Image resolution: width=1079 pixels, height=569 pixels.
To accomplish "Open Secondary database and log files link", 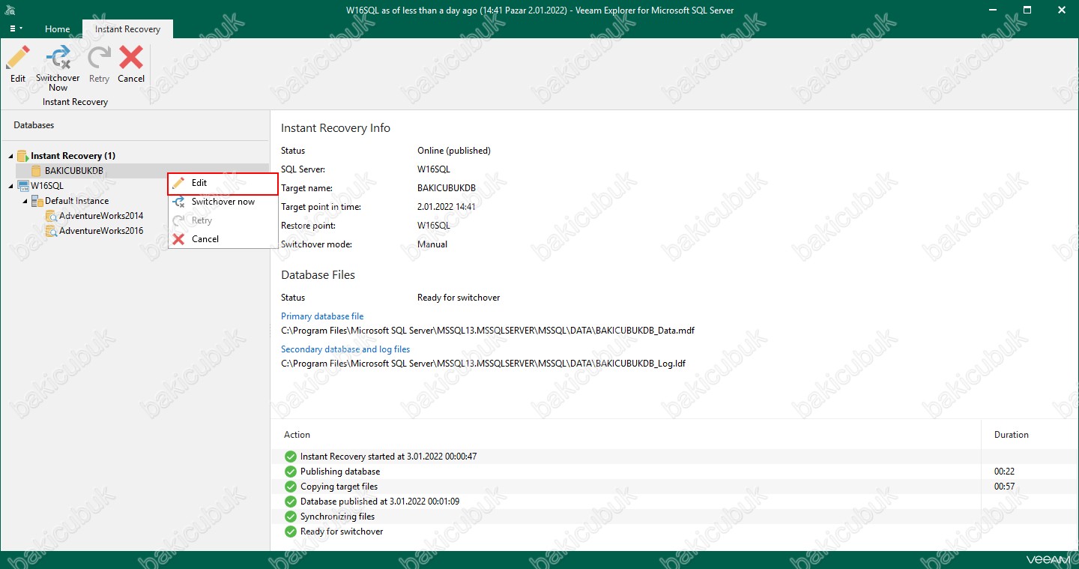I will tap(345, 349).
